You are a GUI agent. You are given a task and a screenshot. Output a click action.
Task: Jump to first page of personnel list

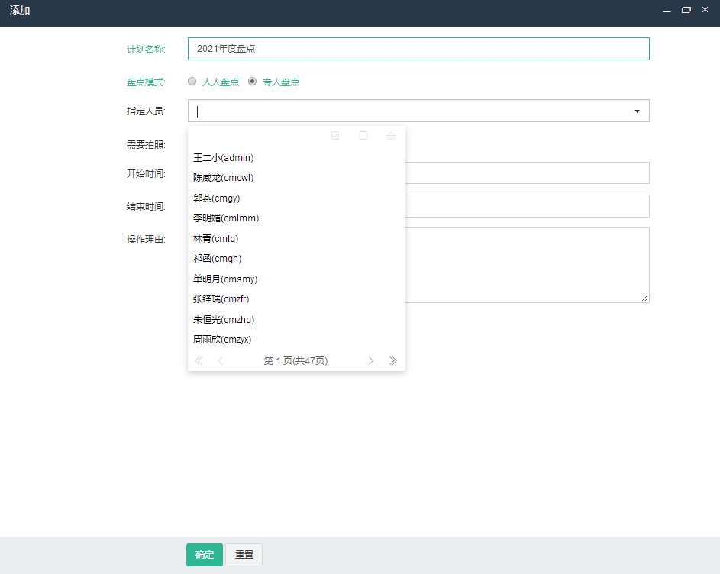tap(199, 361)
